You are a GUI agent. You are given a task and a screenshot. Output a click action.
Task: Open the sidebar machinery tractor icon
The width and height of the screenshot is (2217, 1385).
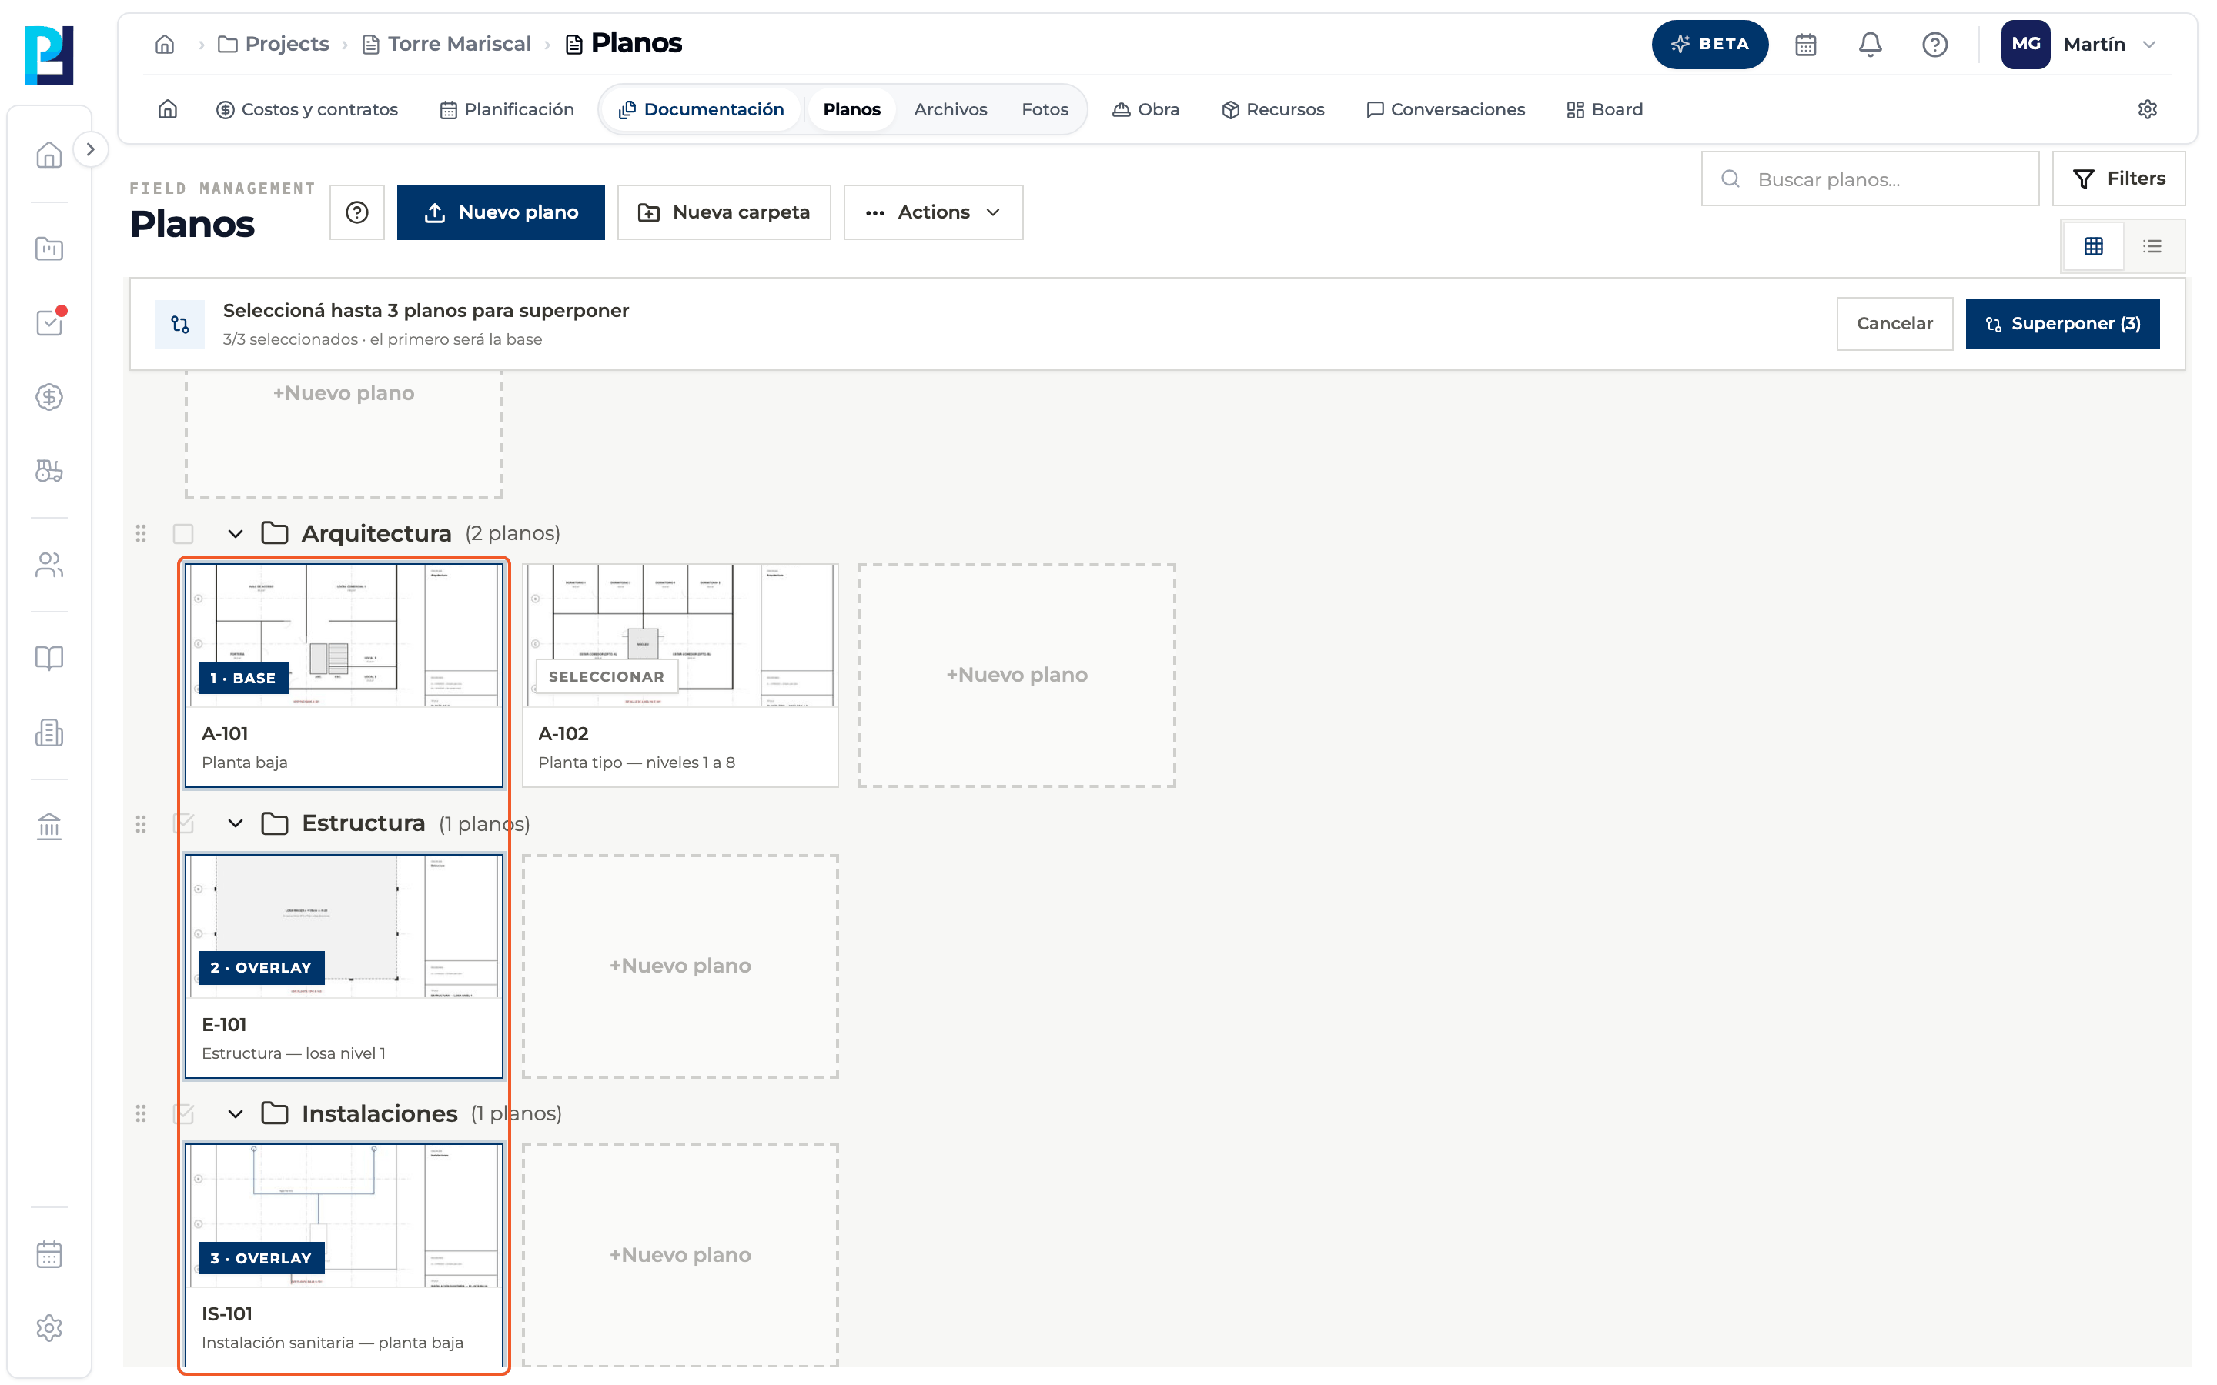tap(49, 471)
